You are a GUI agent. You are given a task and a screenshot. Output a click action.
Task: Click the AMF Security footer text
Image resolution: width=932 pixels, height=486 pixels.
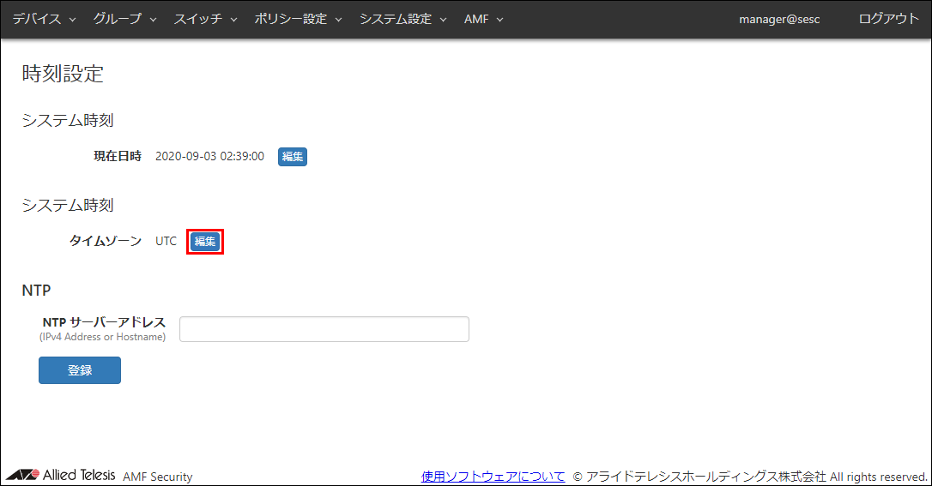tap(158, 477)
